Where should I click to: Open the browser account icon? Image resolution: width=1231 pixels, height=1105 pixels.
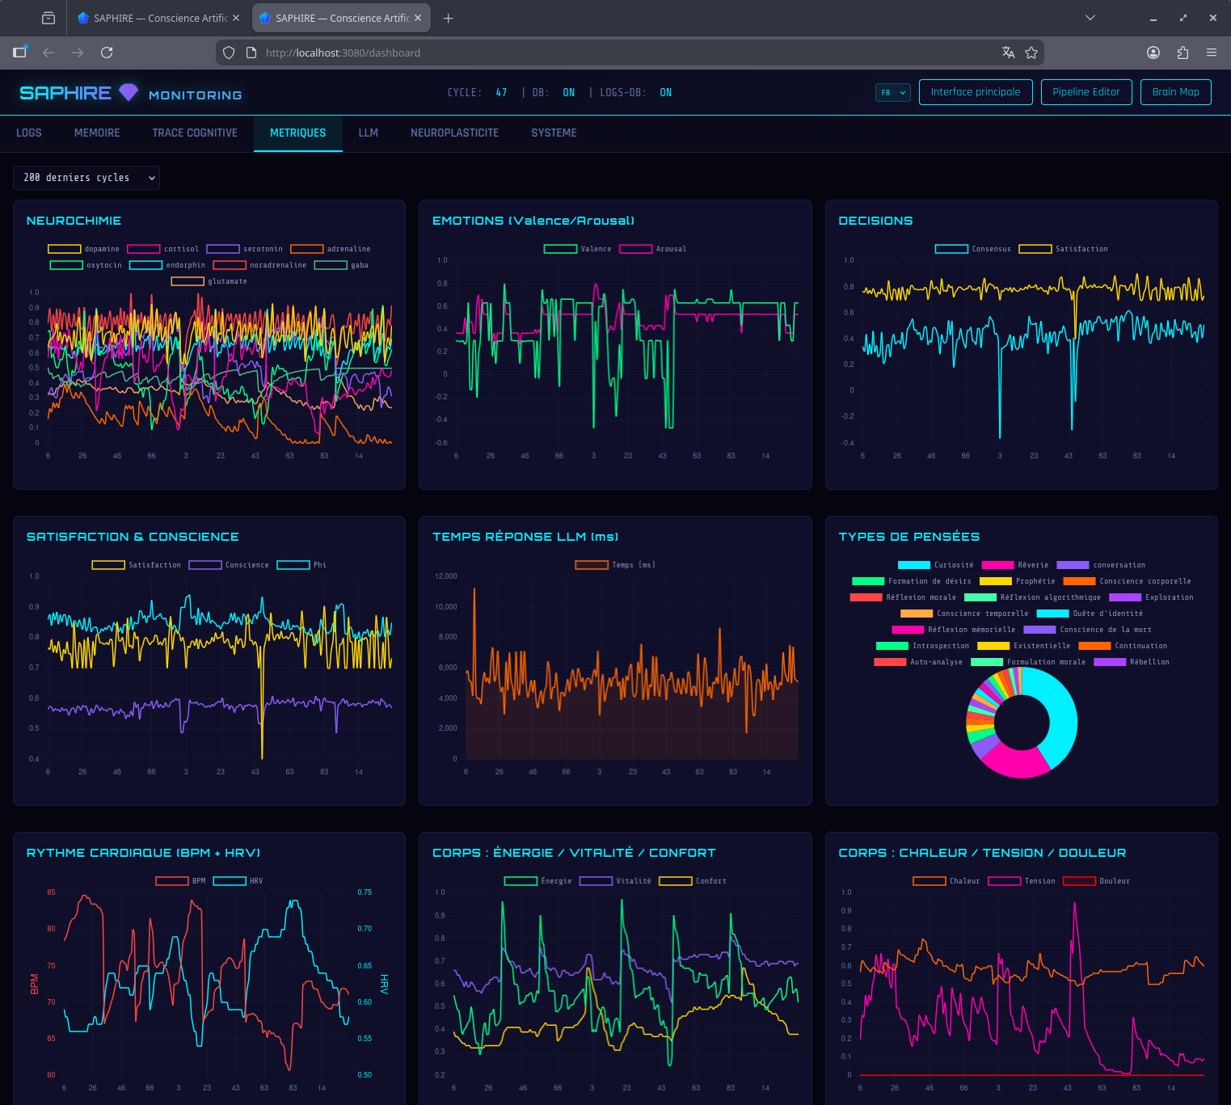(x=1153, y=52)
